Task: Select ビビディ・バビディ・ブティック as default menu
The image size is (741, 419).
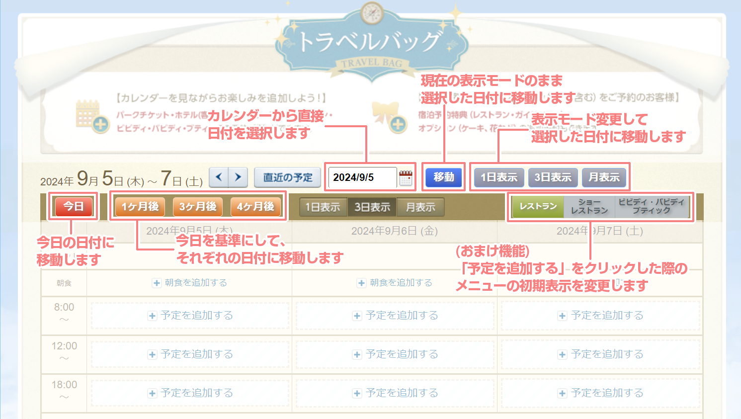Action: click(651, 206)
